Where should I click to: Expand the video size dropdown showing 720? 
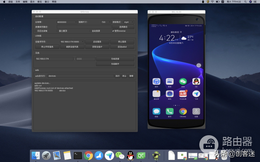pos(106,22)
